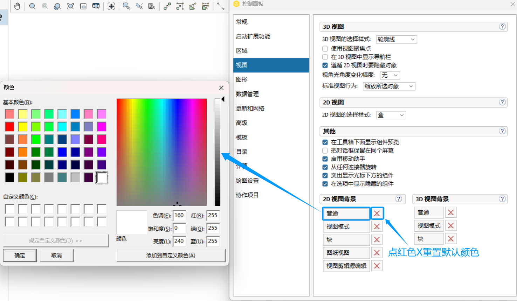The height and width of the screenshot is (301, 517).
Task: Open help for 其他 section
Action: click(502, 131)
